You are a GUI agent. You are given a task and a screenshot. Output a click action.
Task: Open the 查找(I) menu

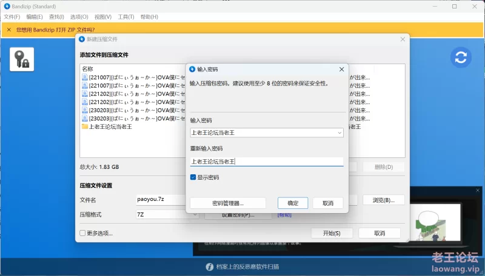tap(56, 17)
